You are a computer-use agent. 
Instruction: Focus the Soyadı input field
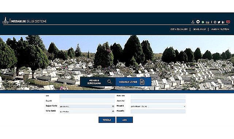87,101
